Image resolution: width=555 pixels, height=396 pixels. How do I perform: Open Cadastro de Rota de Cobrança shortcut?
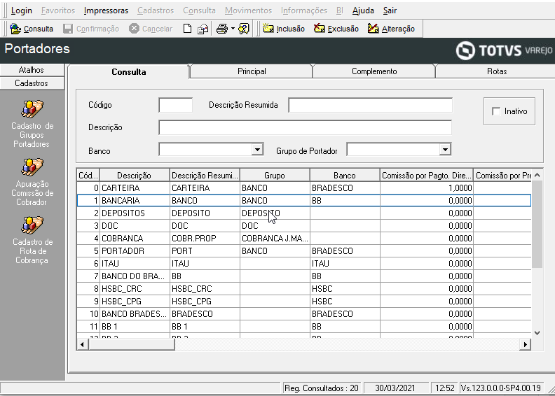tap(32, 240)
